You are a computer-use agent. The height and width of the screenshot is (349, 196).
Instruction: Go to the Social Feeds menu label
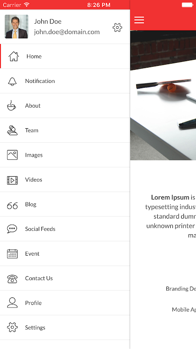click(40, 229)
